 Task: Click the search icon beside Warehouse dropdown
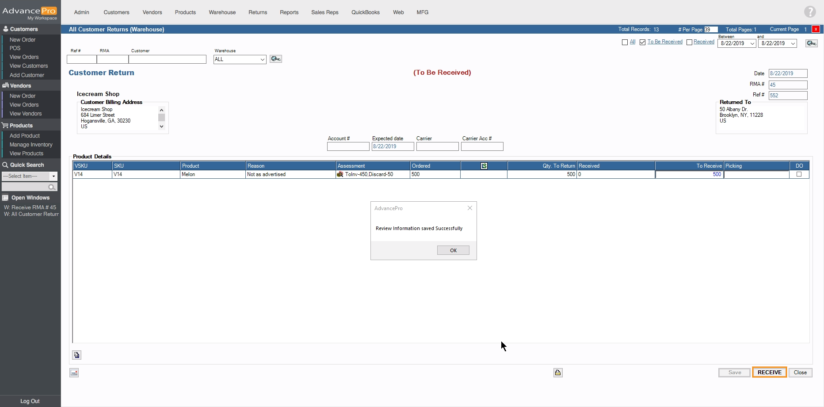pos(276,59)
